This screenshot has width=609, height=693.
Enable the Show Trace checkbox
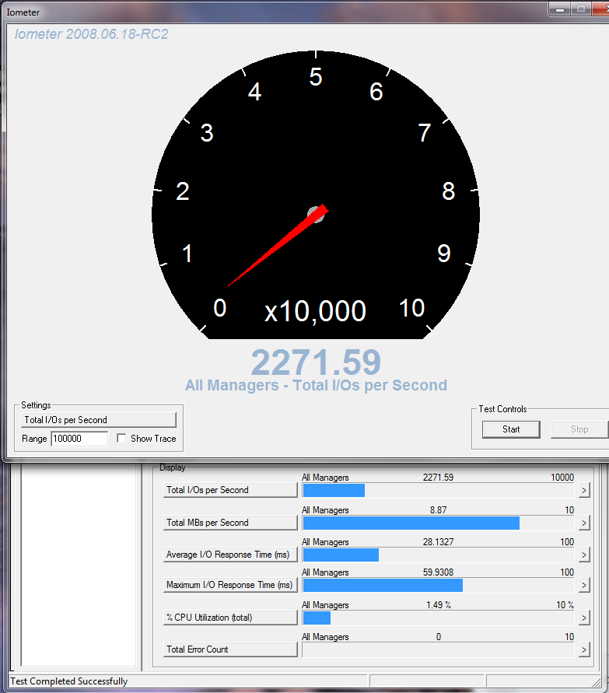121,438
